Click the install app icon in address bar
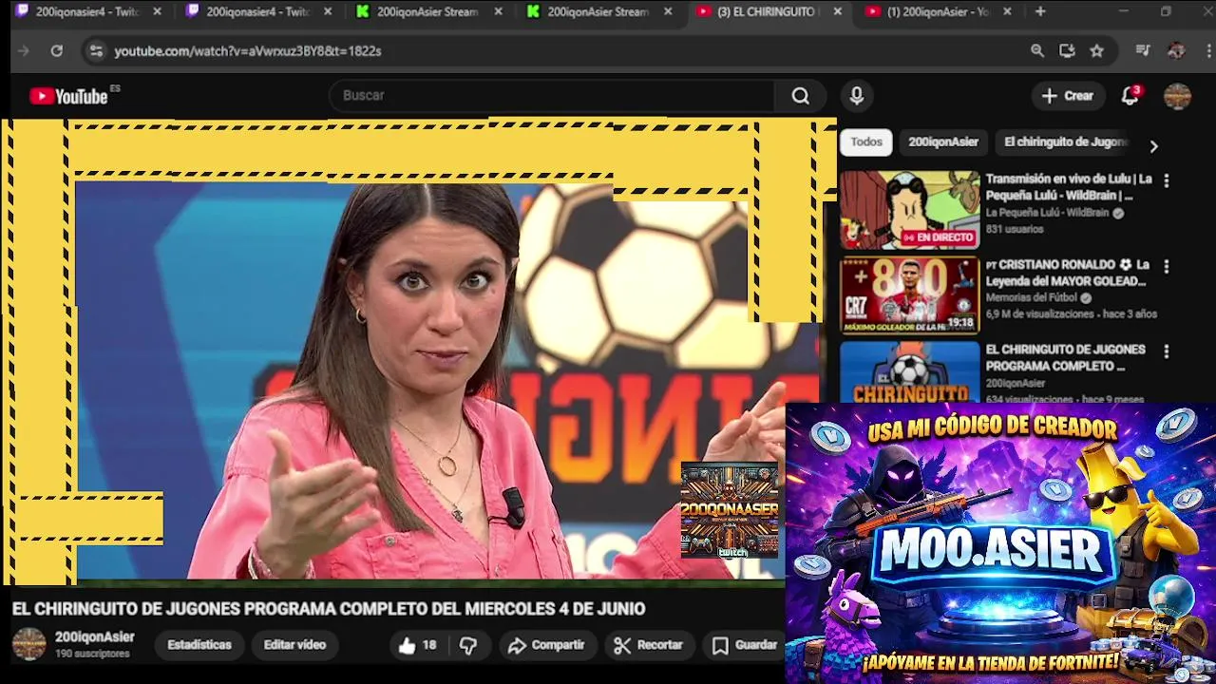 pyautogui.click(x=1067, y=51)
